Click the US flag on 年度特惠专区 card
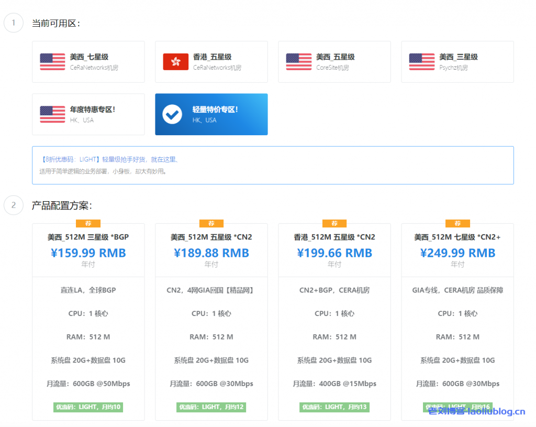The width and height of the screenshot is (536, 427). tap(52, 113)
